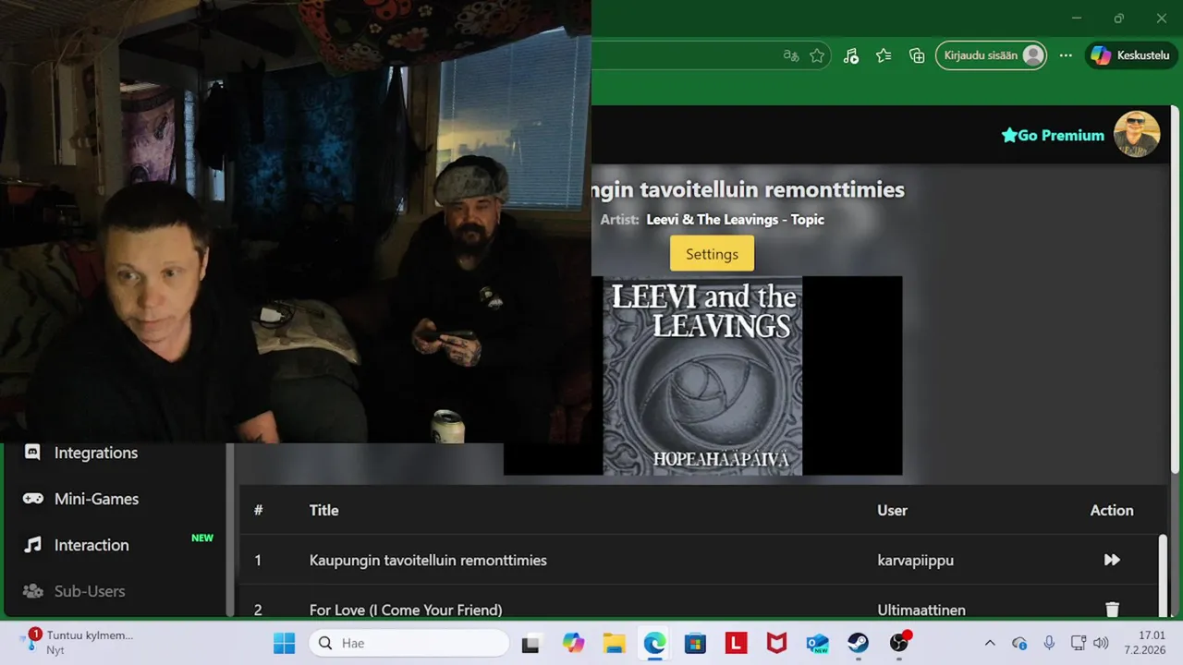The height and width of the screenshot is (665, 1183).
Task: Open Outlook (new) from the taskbar
Action: [817, 643]
